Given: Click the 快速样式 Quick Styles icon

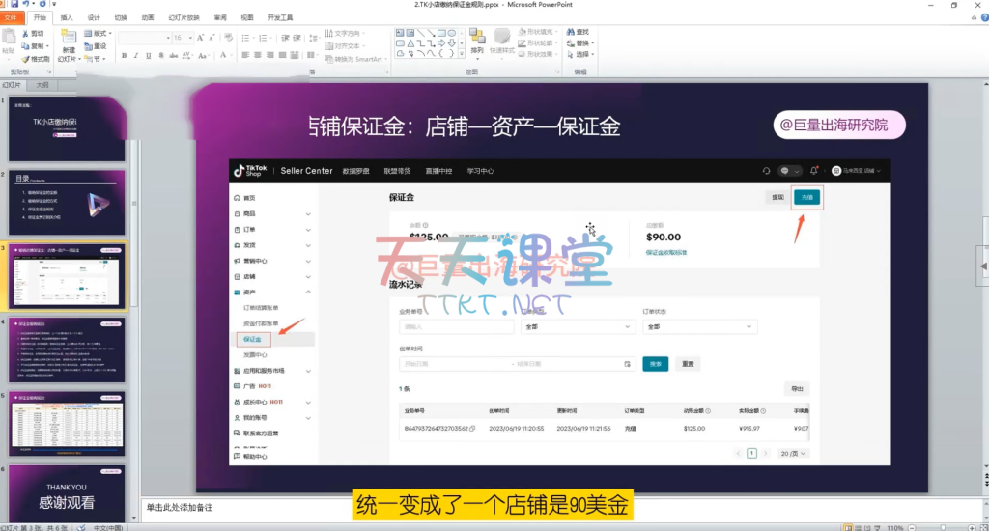Looking at the screenshot, I should (502, 37).
